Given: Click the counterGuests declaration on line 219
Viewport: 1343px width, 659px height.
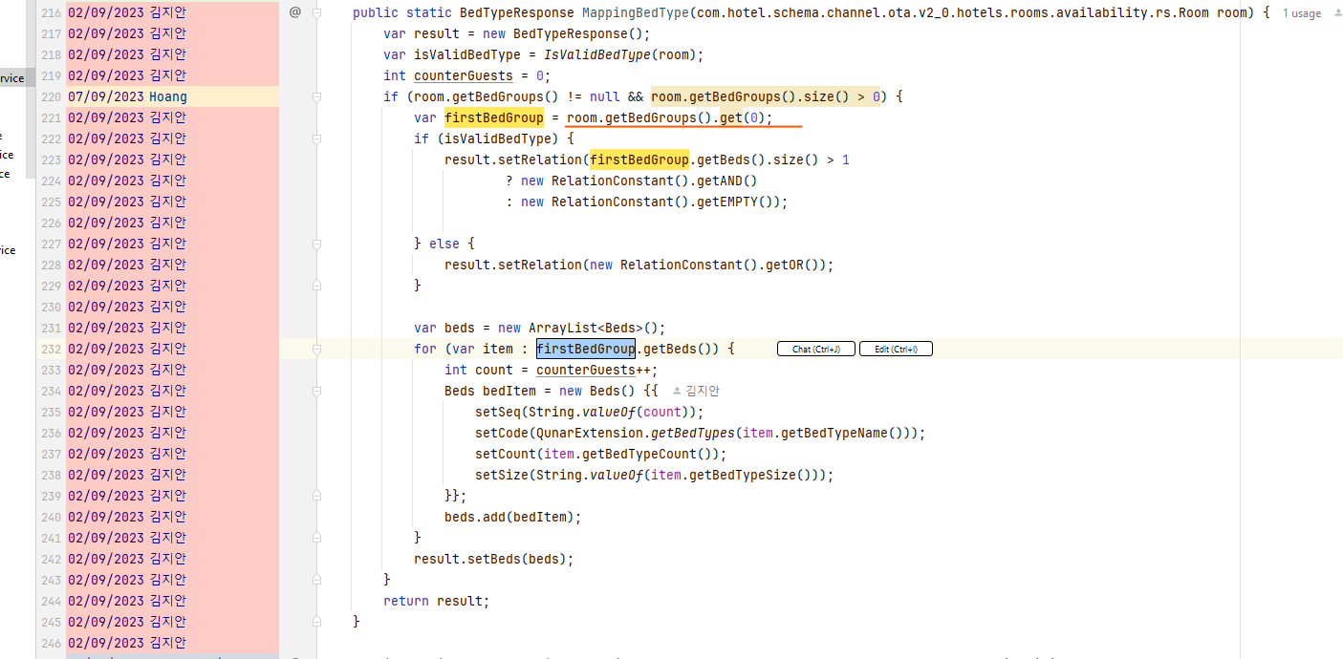Looking at the screenshot, I should (x=464, y=75).
